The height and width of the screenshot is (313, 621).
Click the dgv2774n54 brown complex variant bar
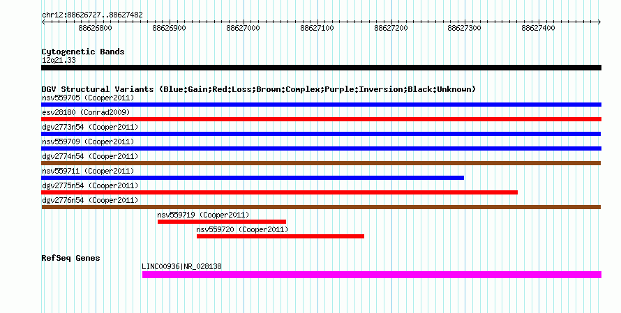[321, 163]
